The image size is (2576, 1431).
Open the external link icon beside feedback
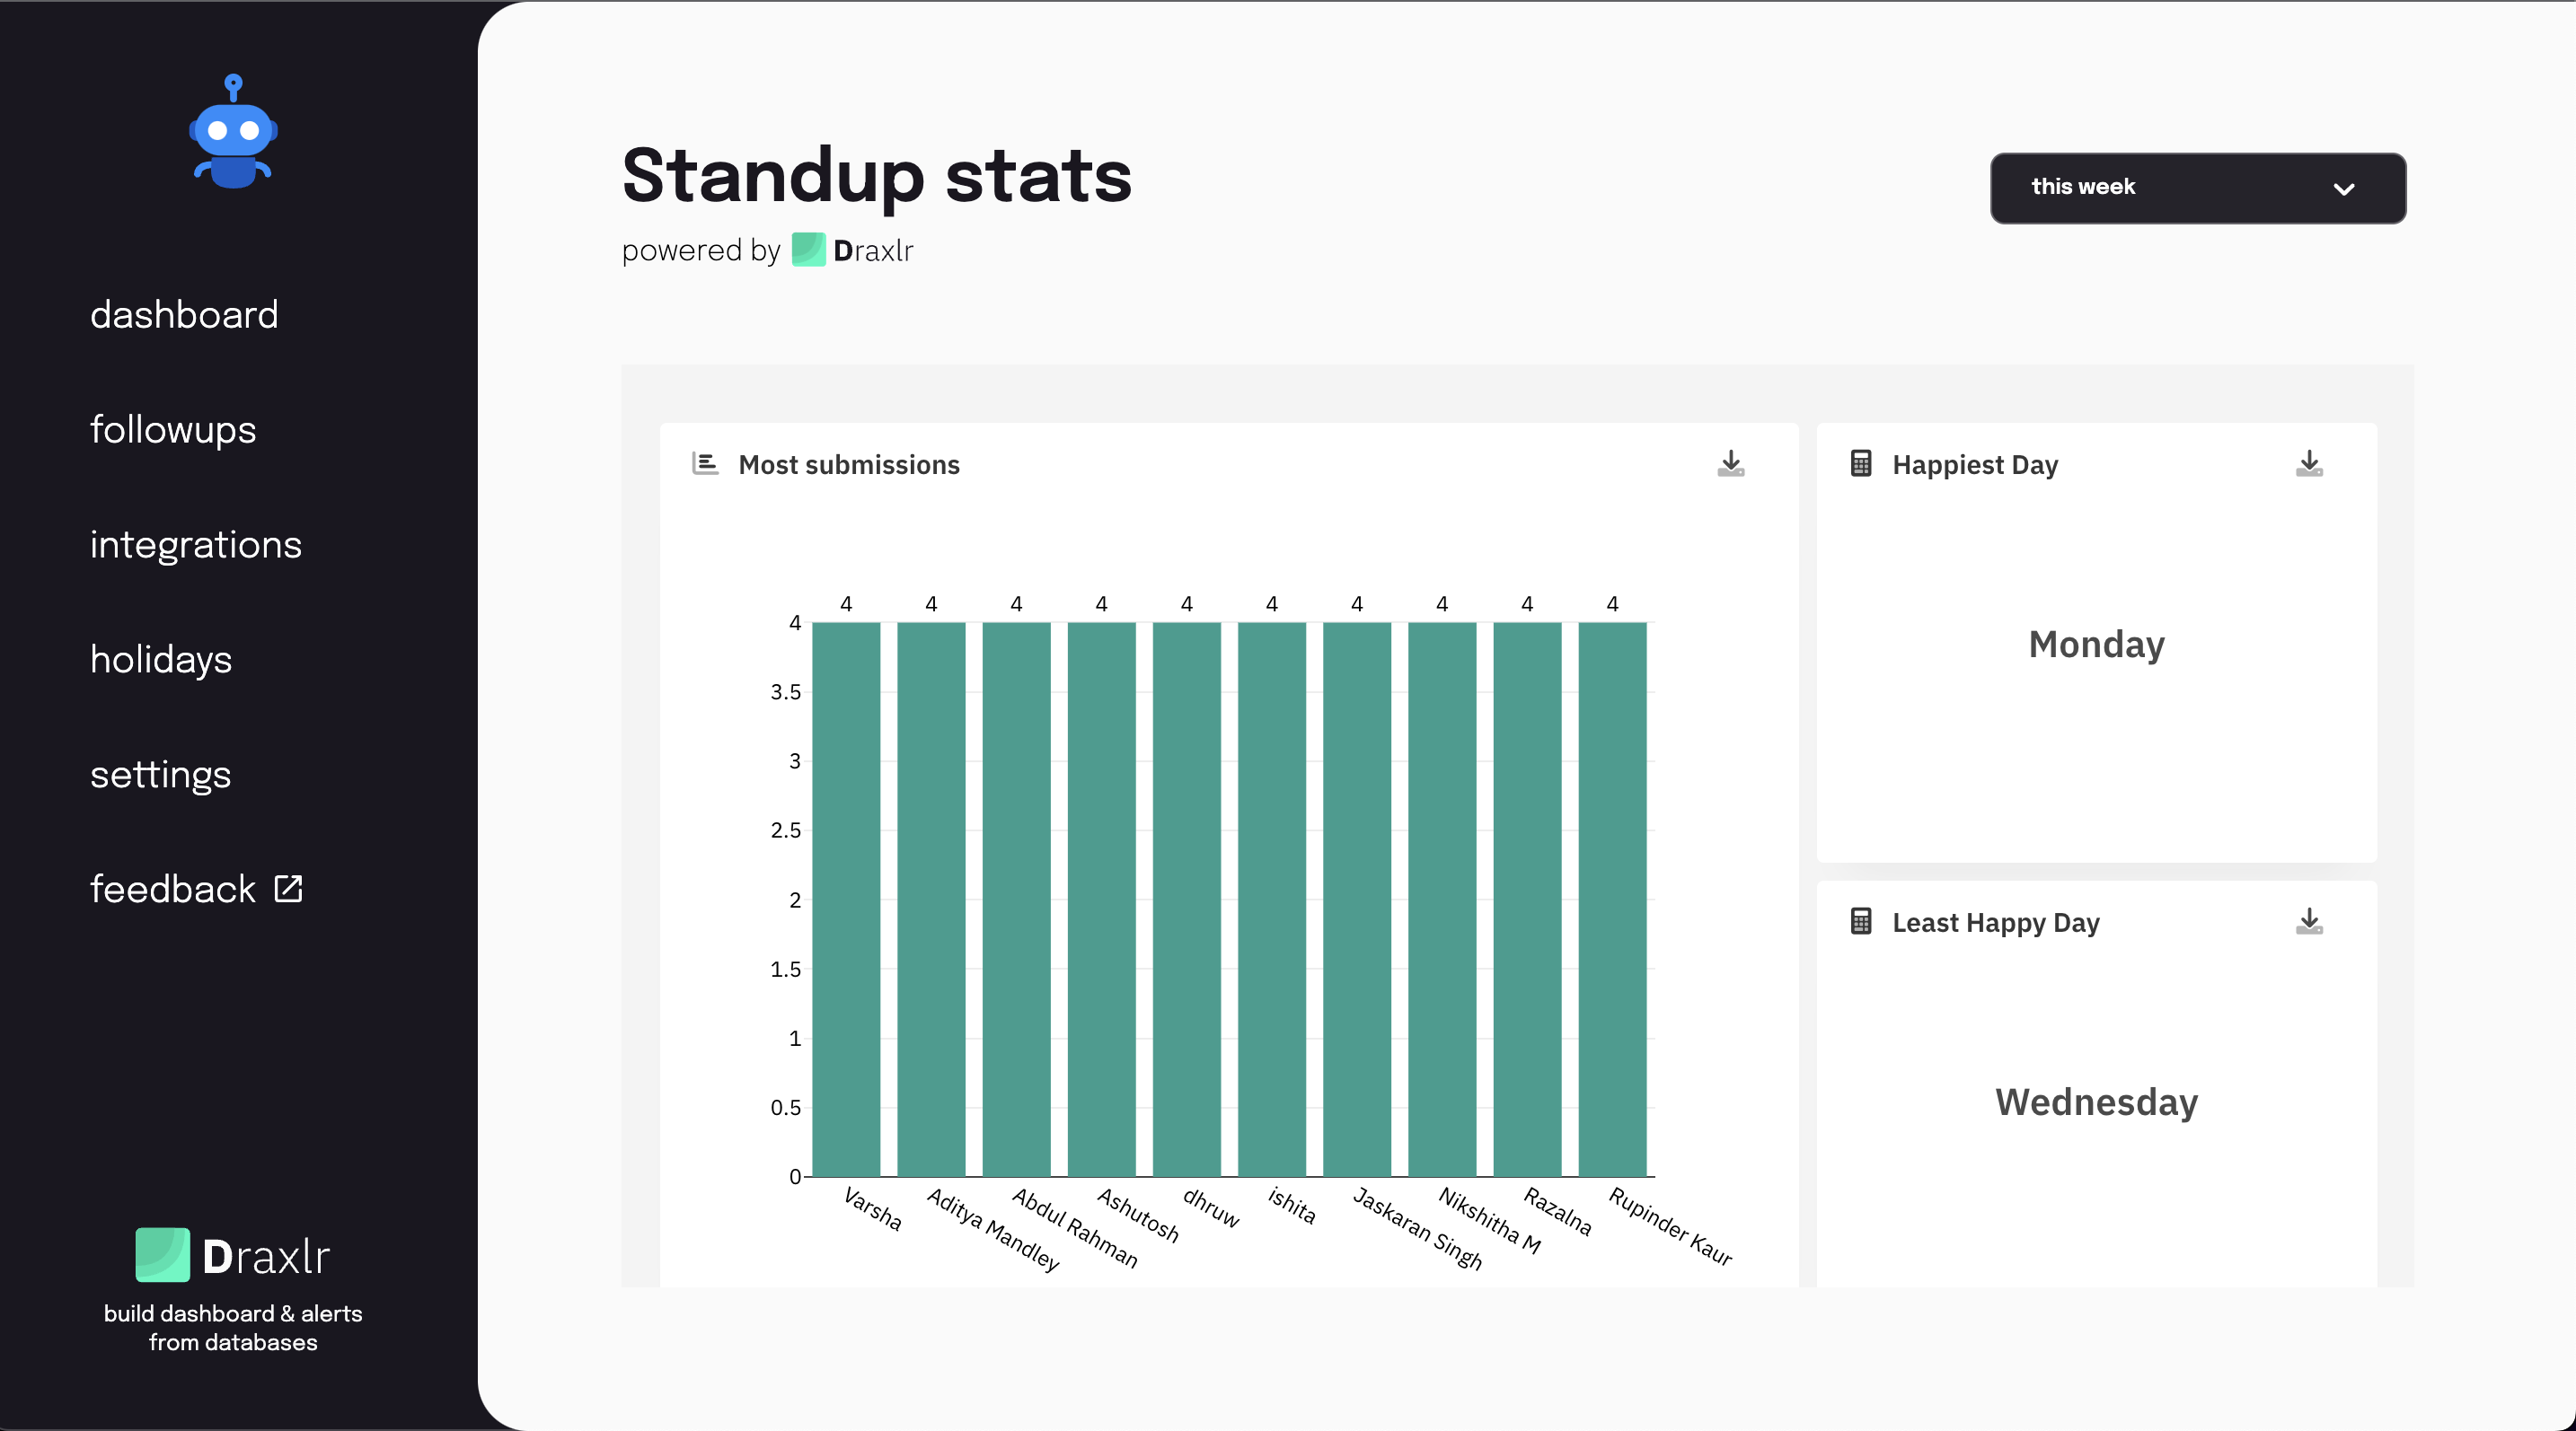point(287,887)
